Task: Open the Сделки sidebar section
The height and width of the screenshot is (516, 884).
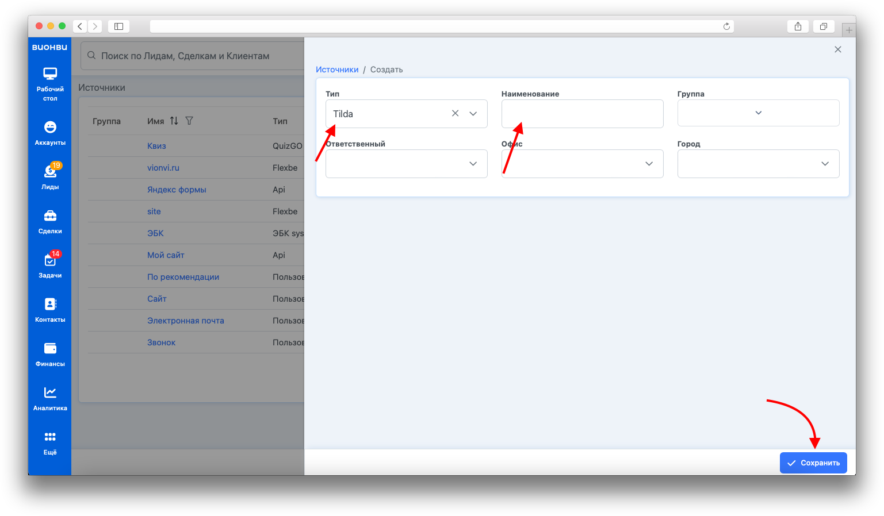Action: click(x=50, y=221)
